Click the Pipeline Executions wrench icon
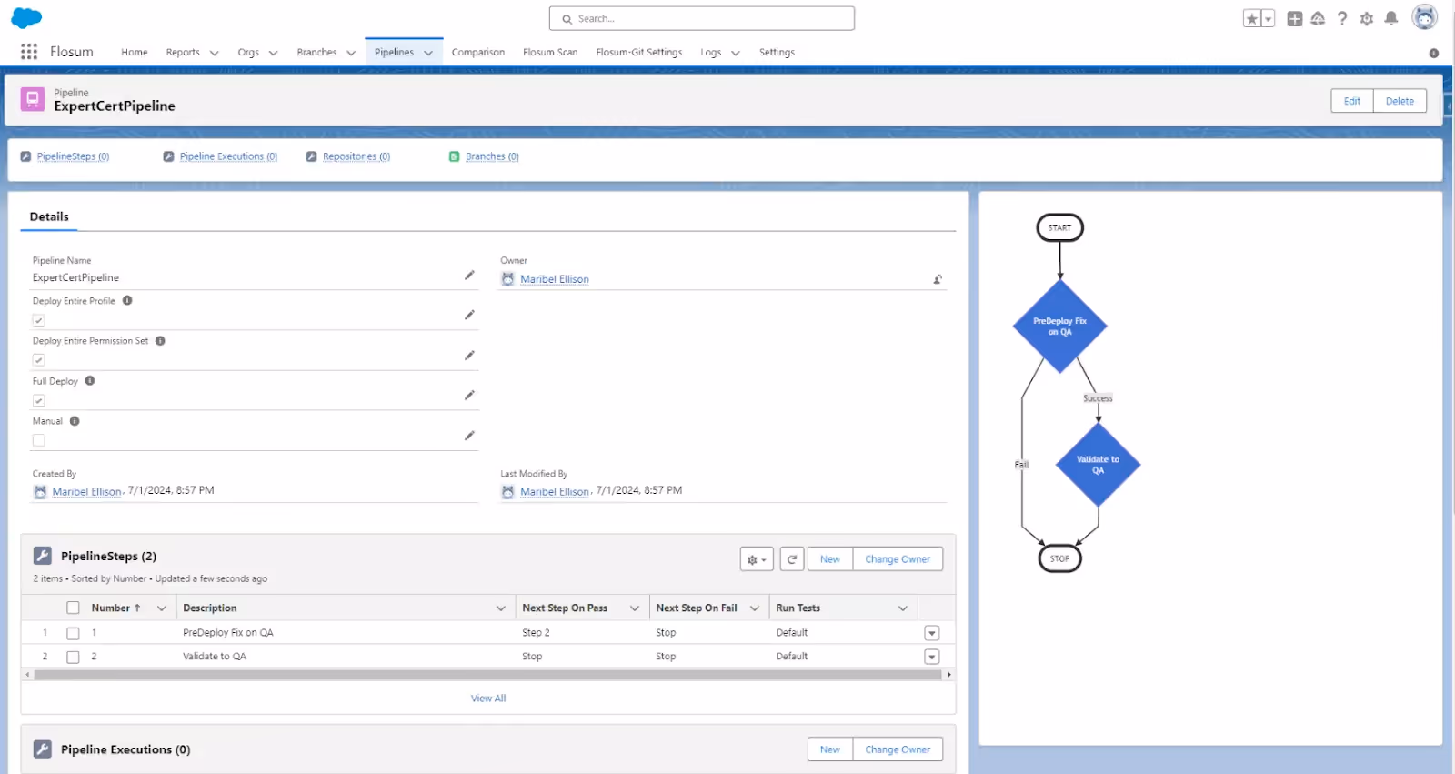 [42, 749]
